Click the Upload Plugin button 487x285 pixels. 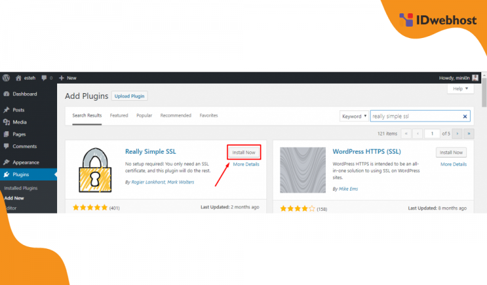point(129,96)
